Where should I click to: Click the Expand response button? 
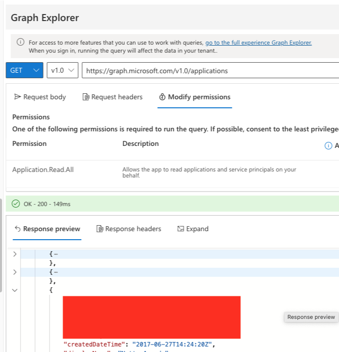tap(193, 229)
